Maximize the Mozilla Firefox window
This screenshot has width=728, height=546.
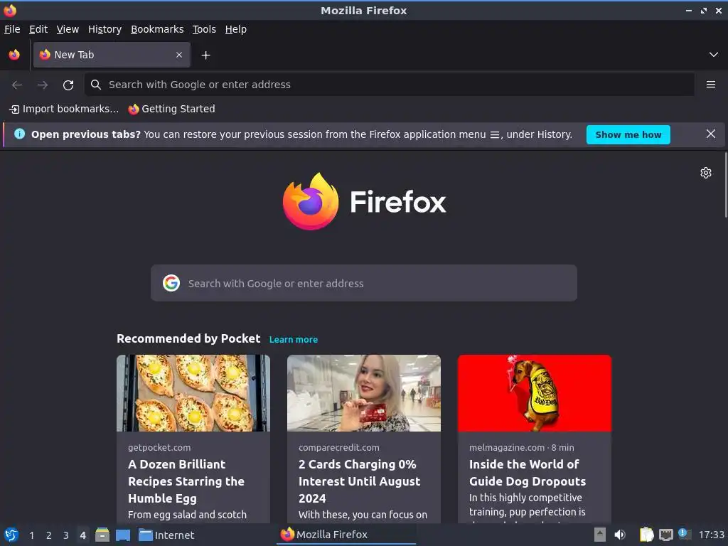pos(703,10)
